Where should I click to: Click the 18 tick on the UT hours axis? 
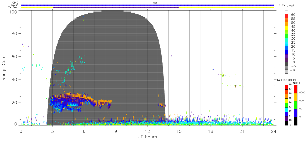211,131
